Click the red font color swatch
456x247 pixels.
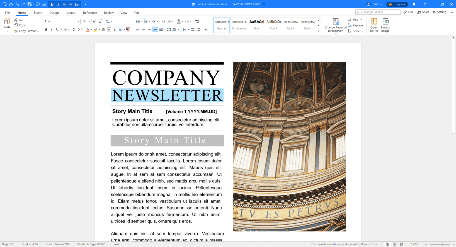click(x=88, y=29)
